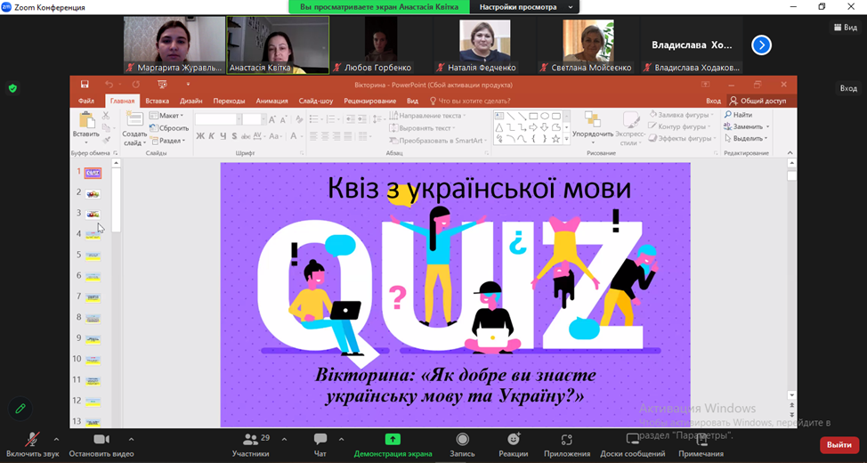Select slide 2 thumbnail
Viewport: 867px width, 463px height.
93,194
